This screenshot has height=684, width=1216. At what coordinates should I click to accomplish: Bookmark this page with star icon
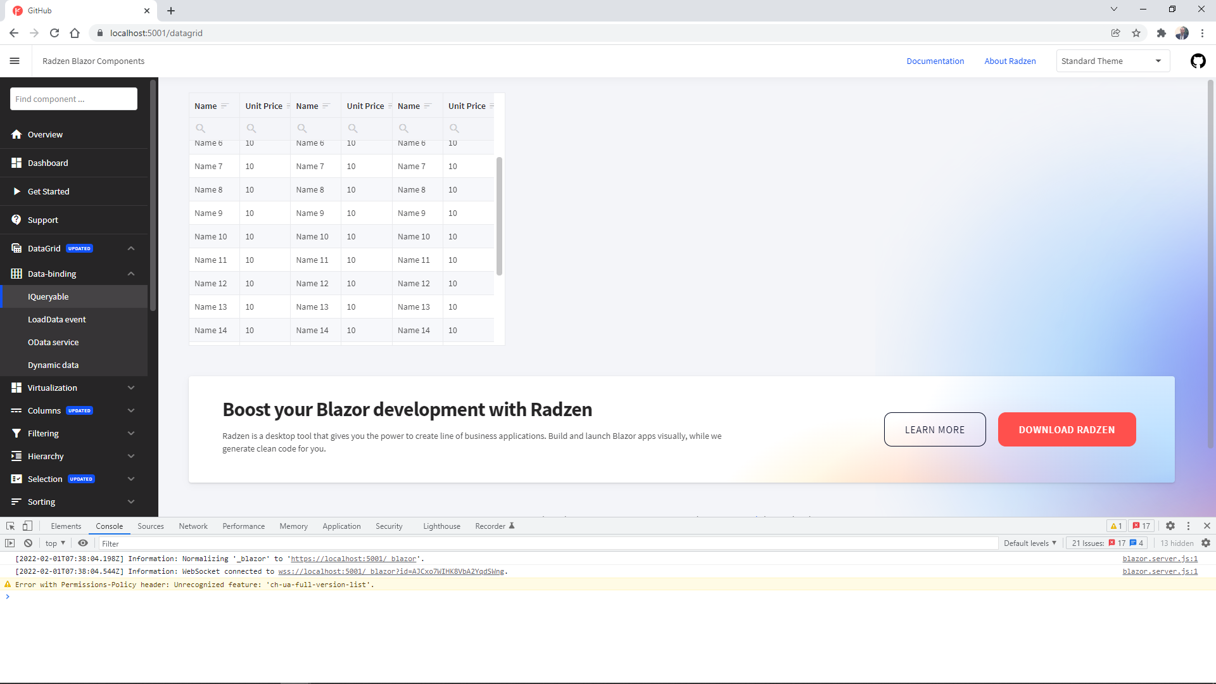[x=1136, y=33]
